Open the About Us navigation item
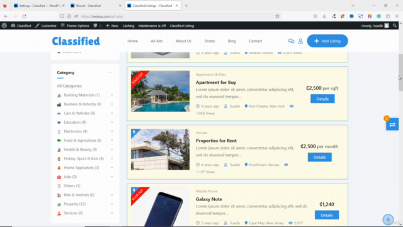This screenshot has height=227, width=403. pos(183,41)
